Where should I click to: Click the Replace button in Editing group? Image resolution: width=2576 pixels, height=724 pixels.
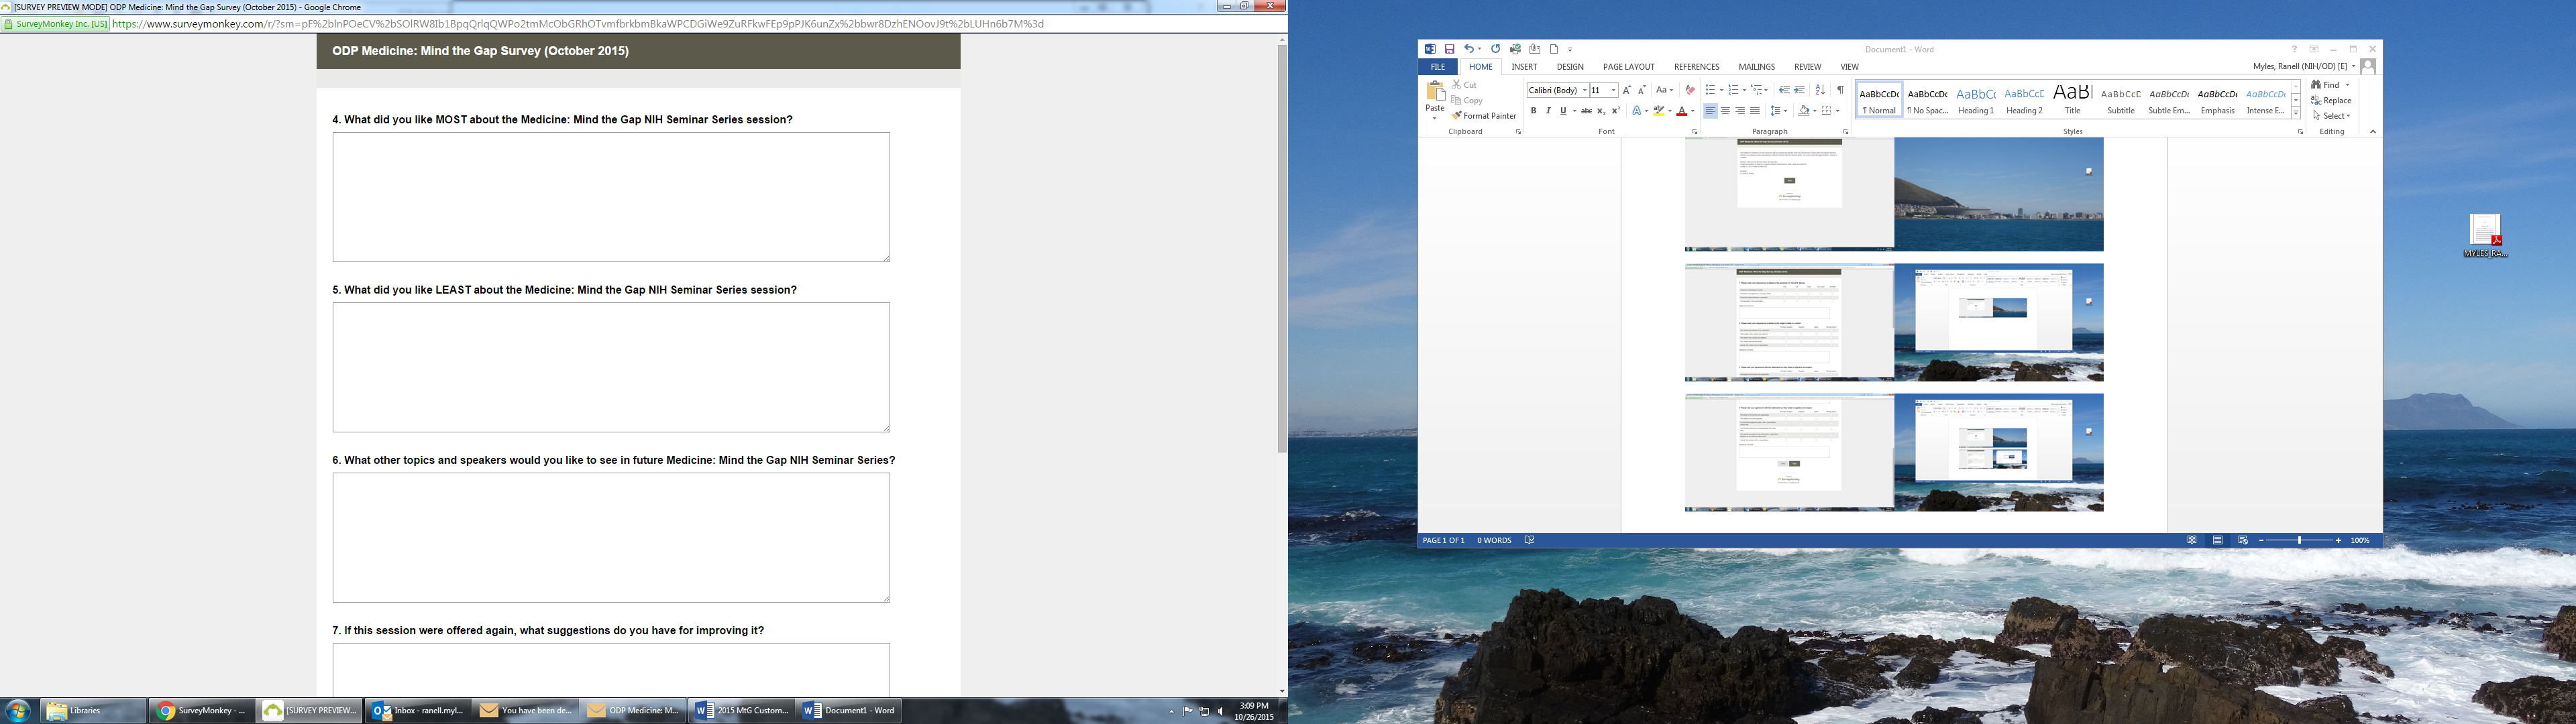coord(2331,100)
